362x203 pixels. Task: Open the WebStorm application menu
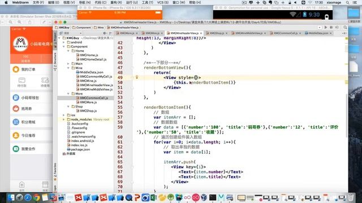(20, 2)
